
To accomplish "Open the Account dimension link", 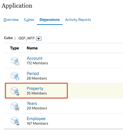I will (35, 58).
